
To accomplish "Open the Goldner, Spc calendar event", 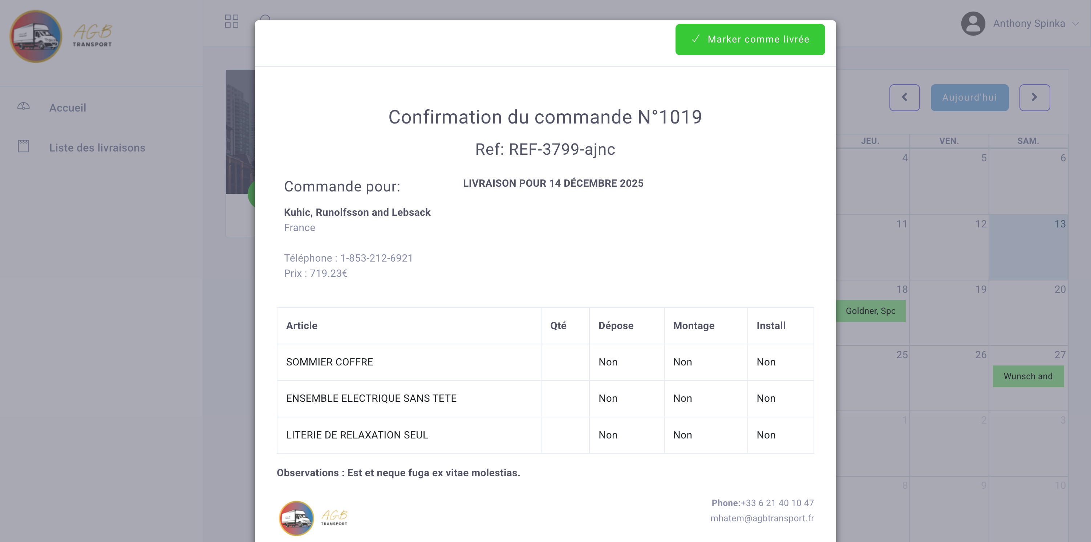I will coord(871,311).
